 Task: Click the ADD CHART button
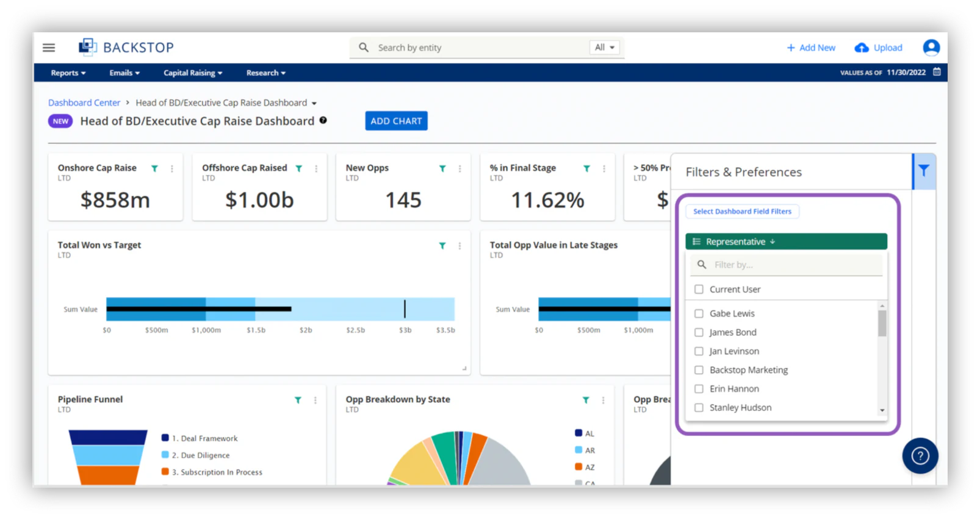(x=396, y=121)
